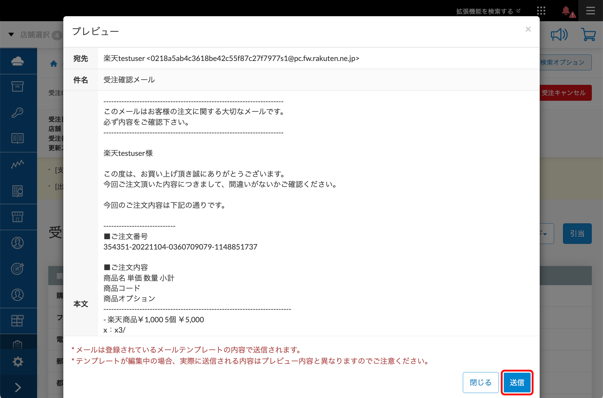Click the storefront icon in the sidebar

tap(18, 217)
